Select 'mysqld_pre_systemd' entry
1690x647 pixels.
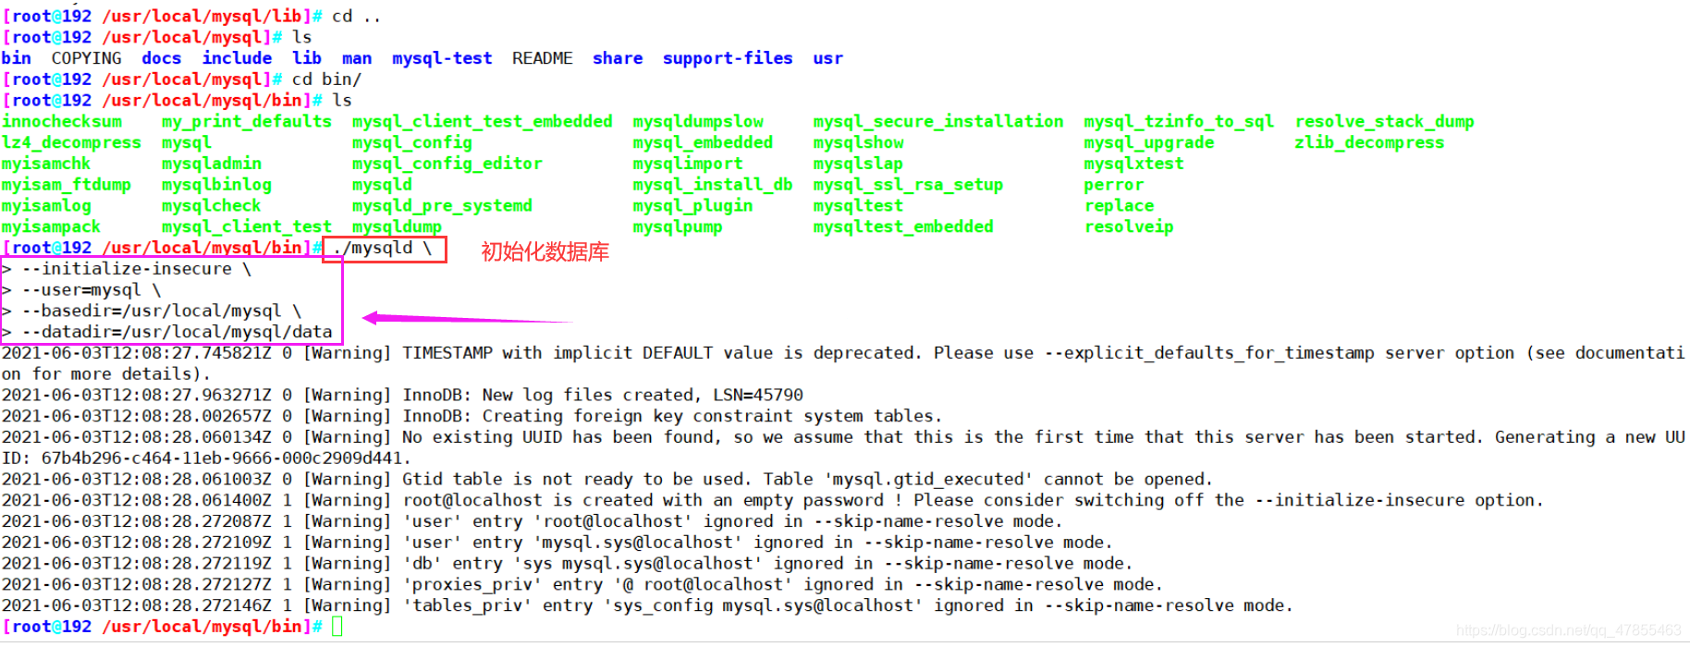[442, 205]
